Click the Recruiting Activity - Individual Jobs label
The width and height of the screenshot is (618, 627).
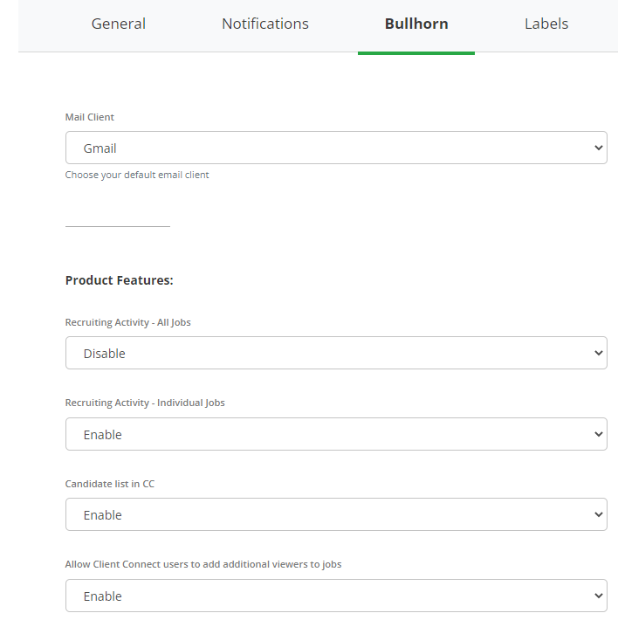(145, 403)
